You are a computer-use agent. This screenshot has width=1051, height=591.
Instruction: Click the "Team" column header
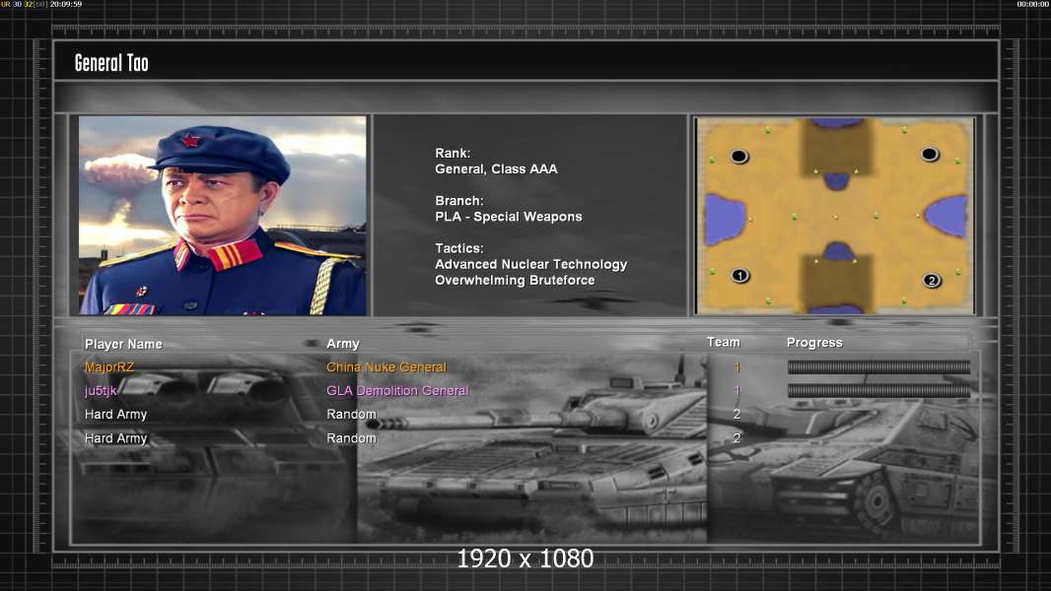724,342
